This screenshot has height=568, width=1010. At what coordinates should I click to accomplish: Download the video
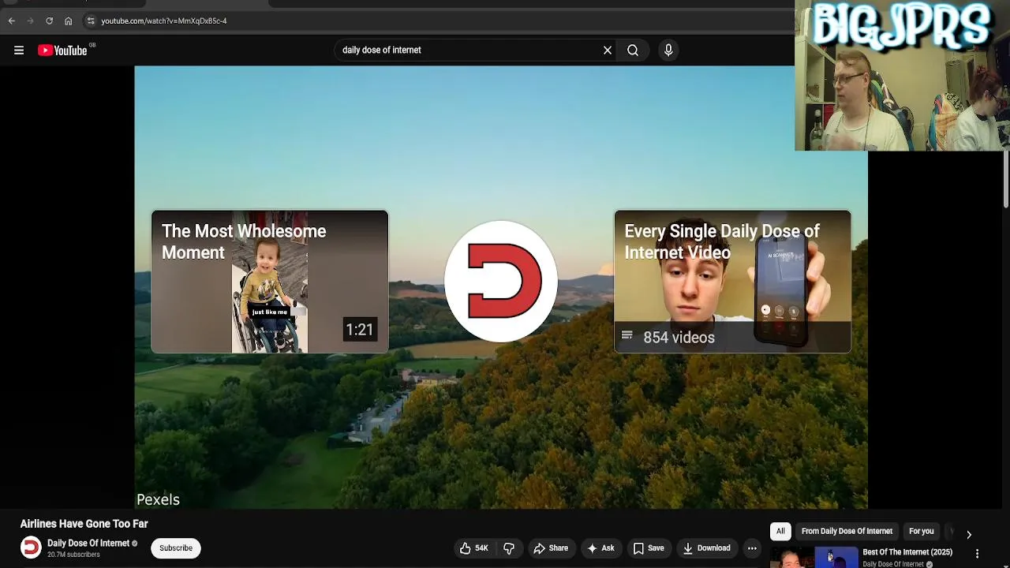(707, 548)
